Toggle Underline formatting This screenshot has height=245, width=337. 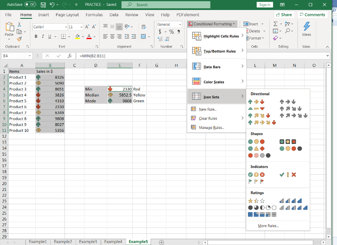[50, 37]
